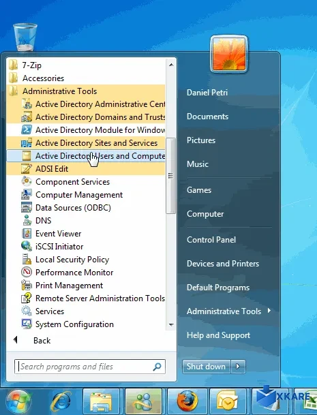Click the Computer Management icon
This screenshot has height=415, width=317.
(27, 195)
